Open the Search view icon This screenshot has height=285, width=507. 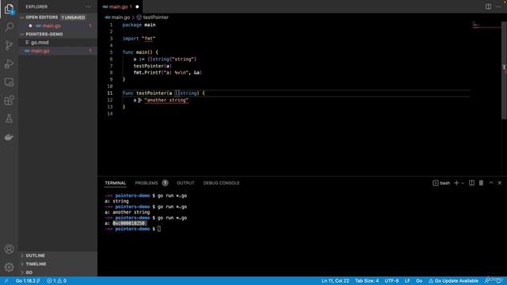(x=9, y=27)
